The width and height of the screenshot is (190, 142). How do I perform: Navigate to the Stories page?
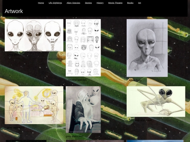pos(88,3)
